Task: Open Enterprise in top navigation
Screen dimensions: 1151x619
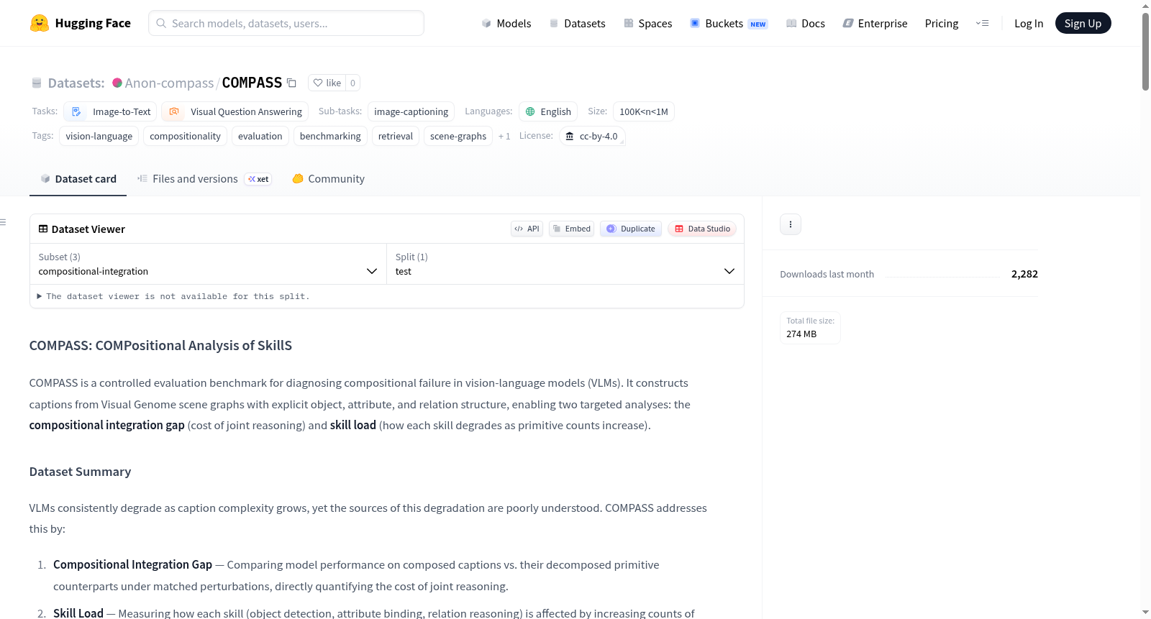Action: [875, 23]
